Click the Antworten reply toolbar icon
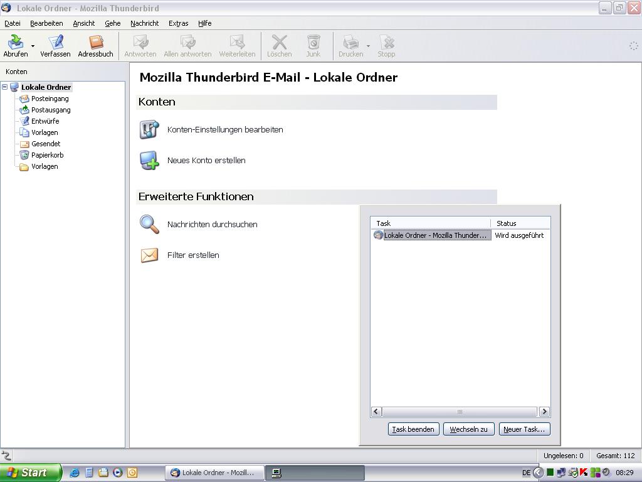Viewport: 642px width, 482px height. click(140, 42)
